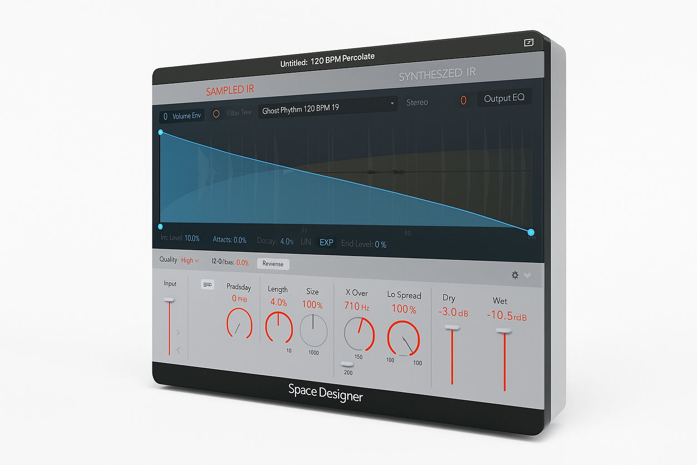697x465 pixels.
Task: Click the Reviense button
Action: [273, 264]
